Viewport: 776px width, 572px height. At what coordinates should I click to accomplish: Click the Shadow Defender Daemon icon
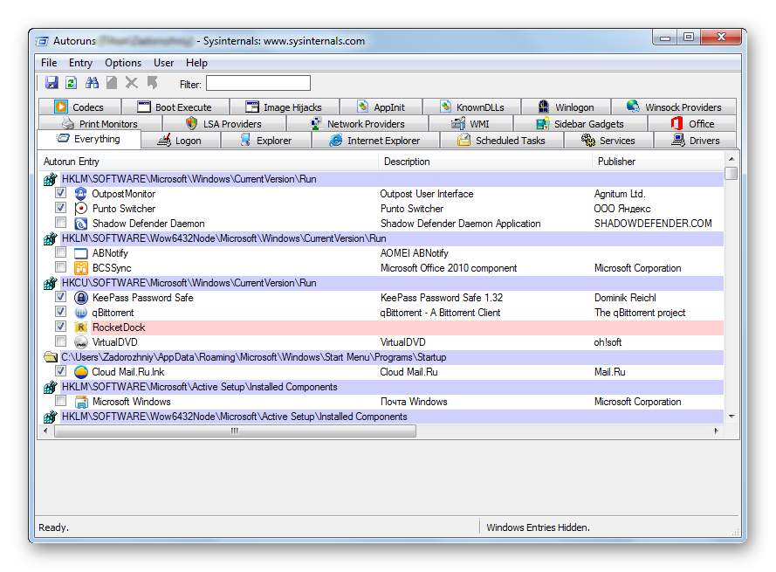(80, 224)
